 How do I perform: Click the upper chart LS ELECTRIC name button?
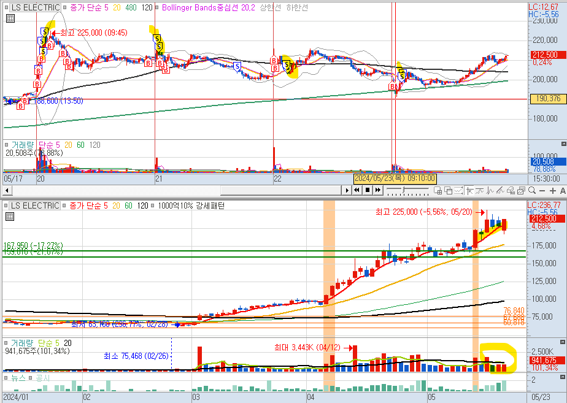coord(35,7)
